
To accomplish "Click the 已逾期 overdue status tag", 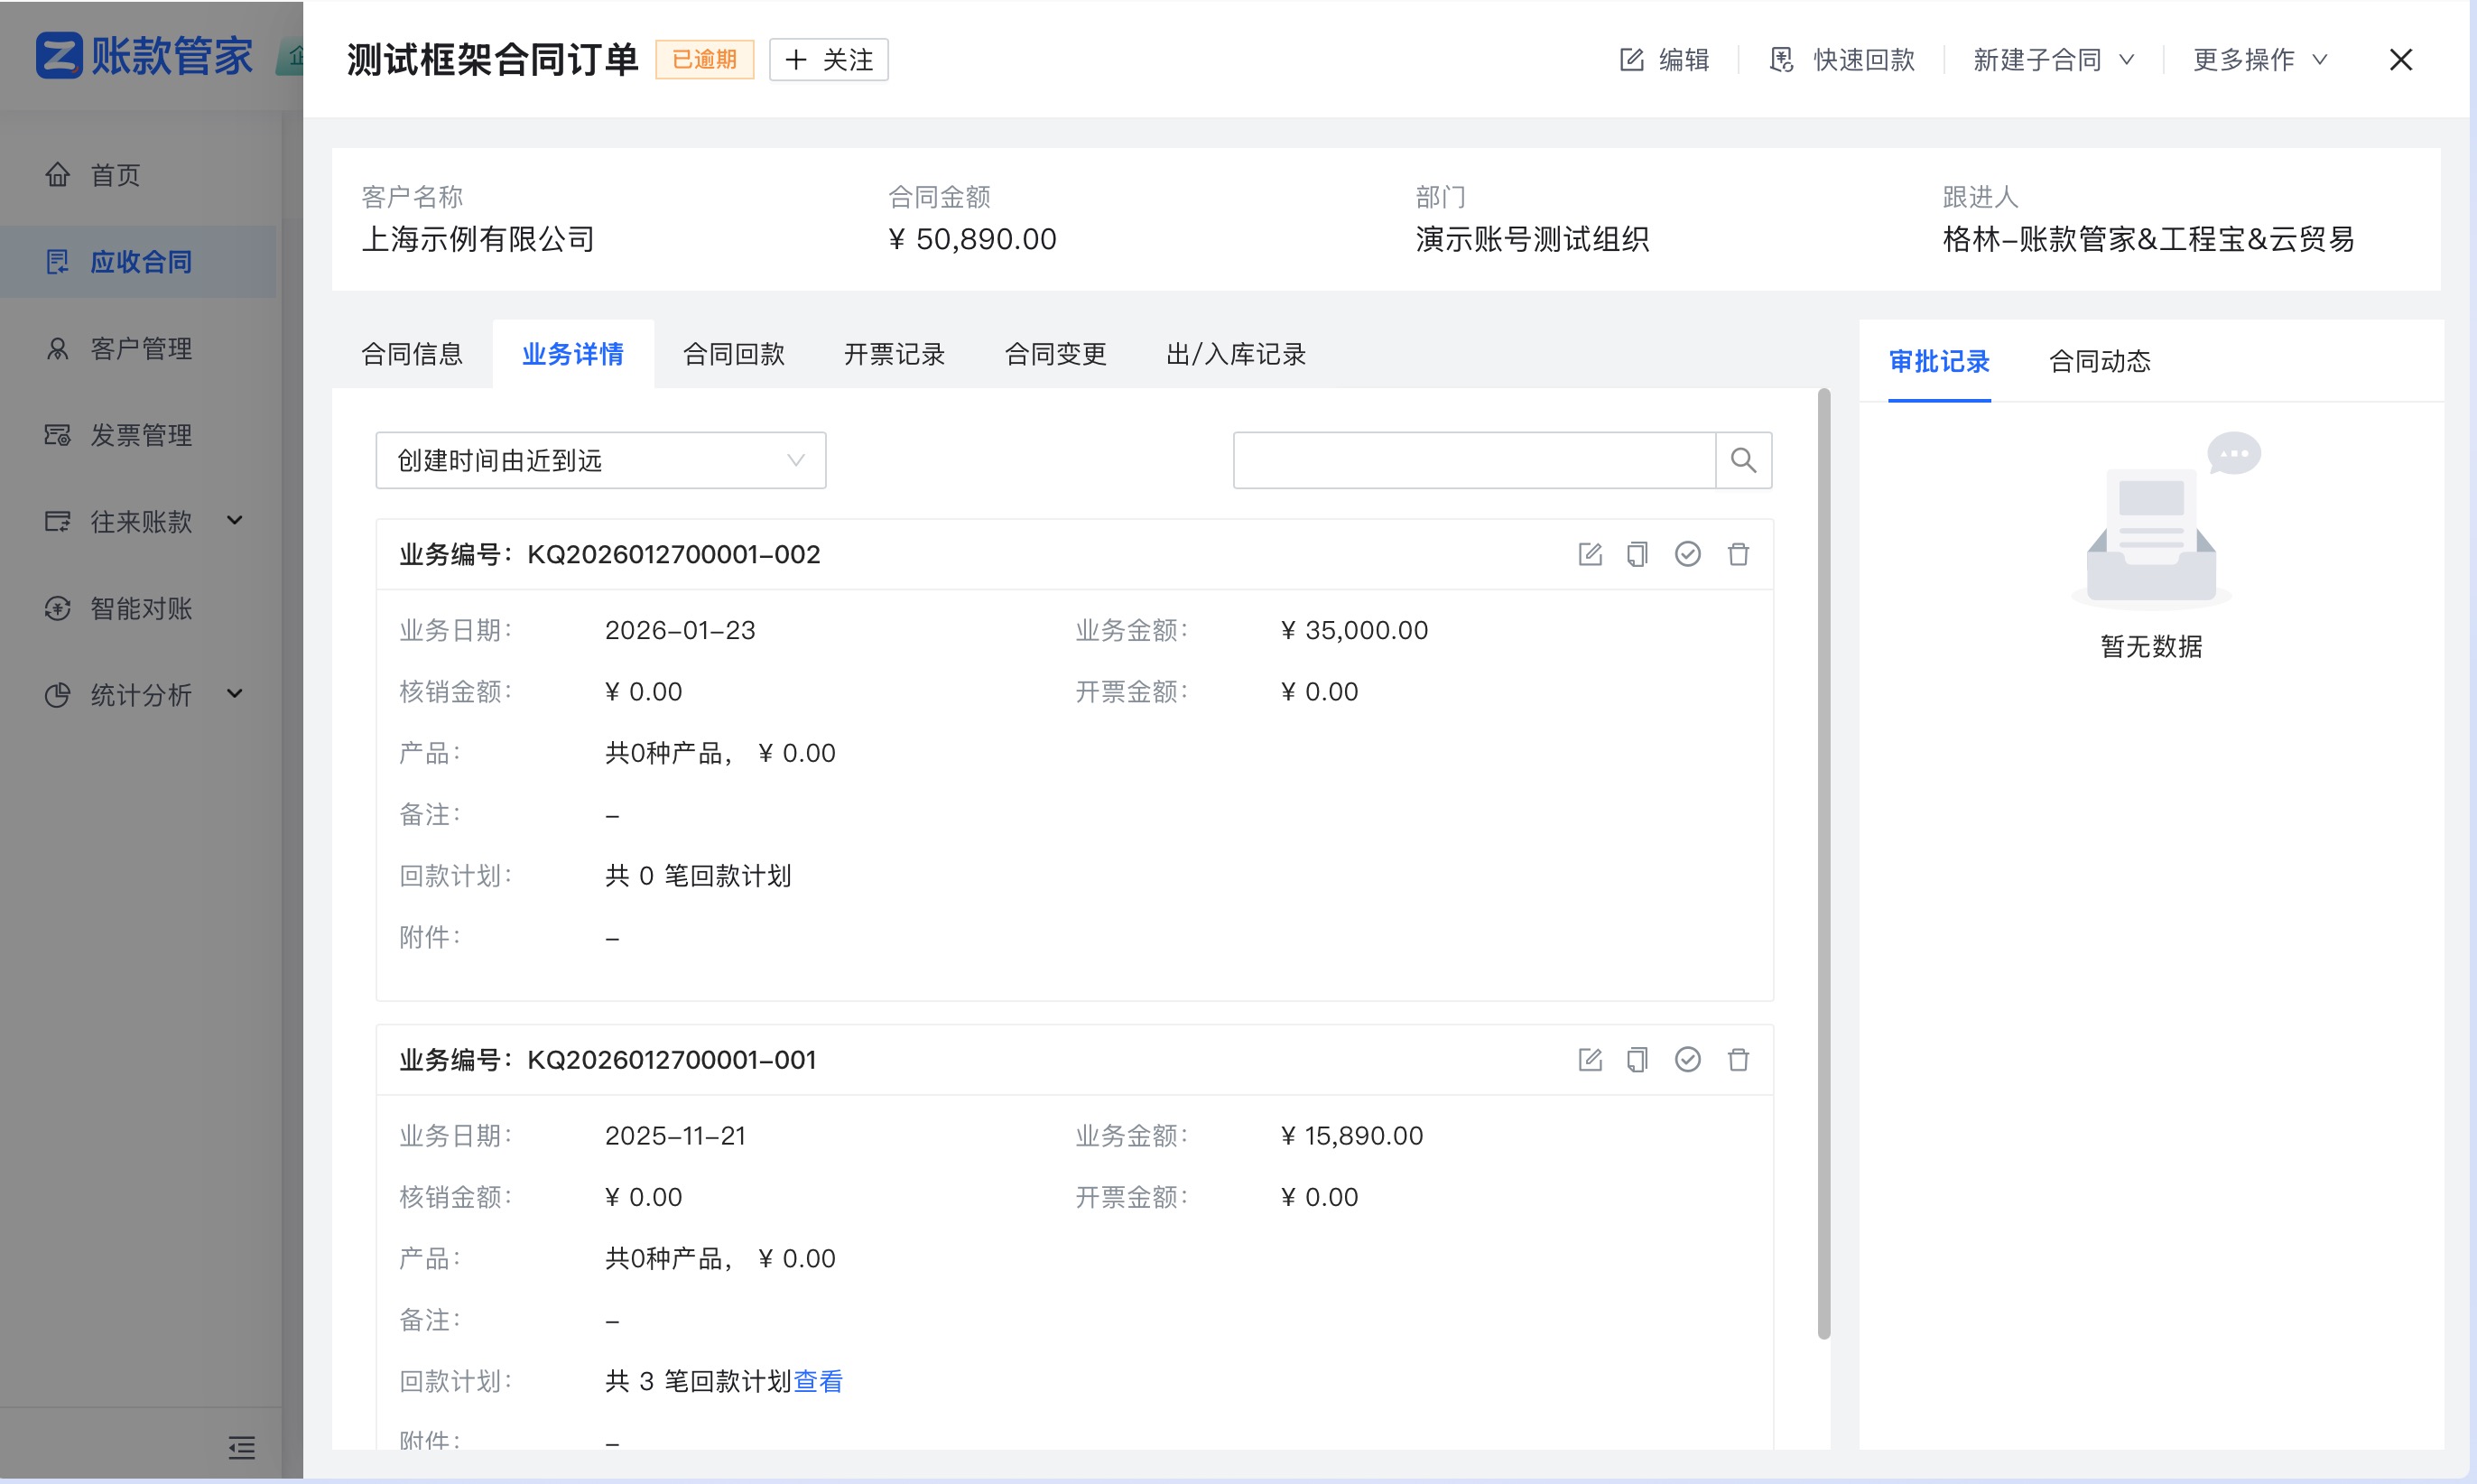I will (704, 60).
